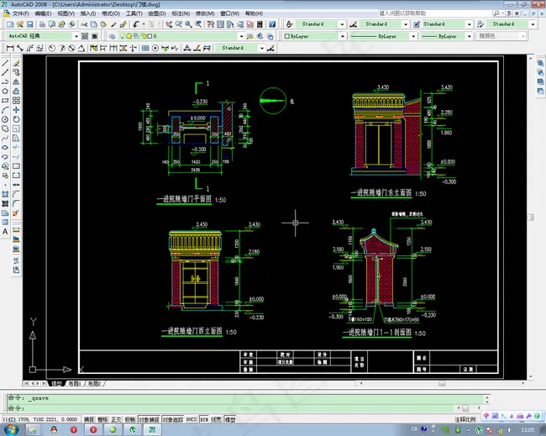Select the Line draw tool

pyautogui.click(x=5, y=63)
